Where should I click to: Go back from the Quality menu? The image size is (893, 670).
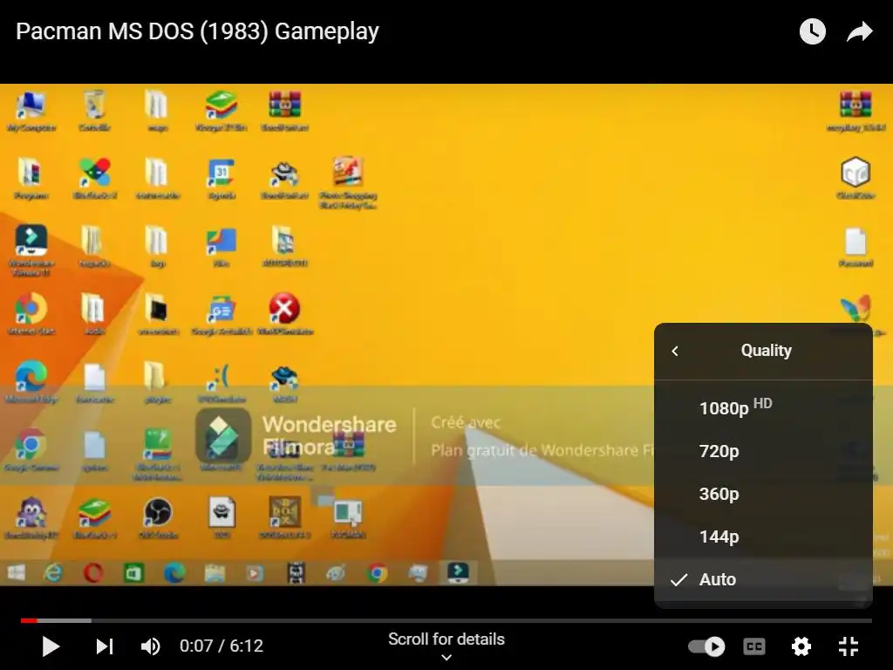click(x=676, y=351)
